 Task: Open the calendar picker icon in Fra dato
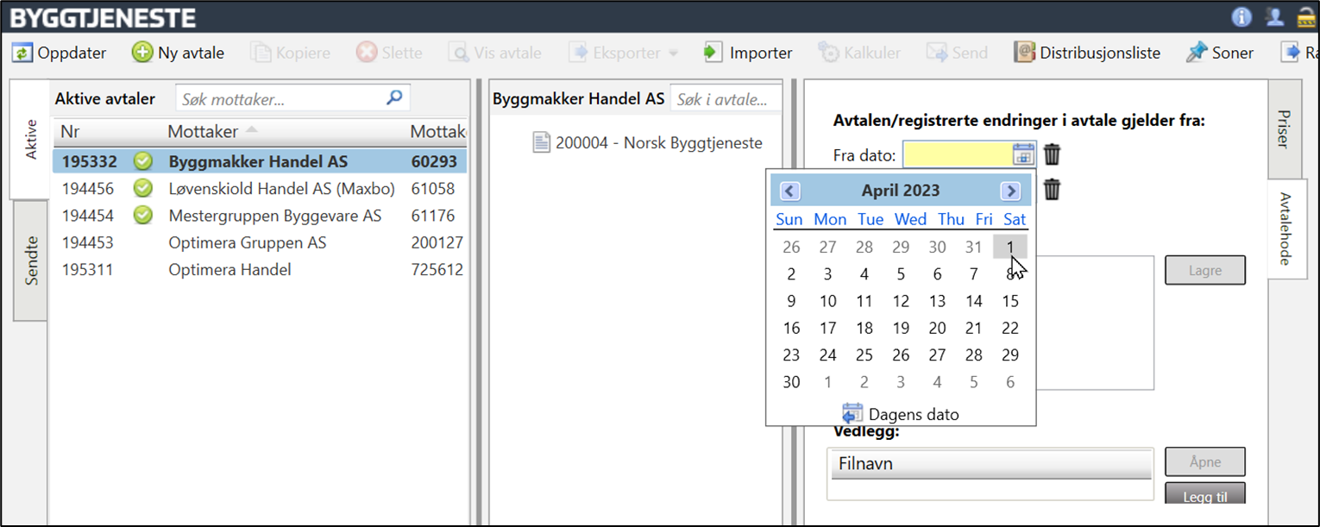coord(1022,155)
